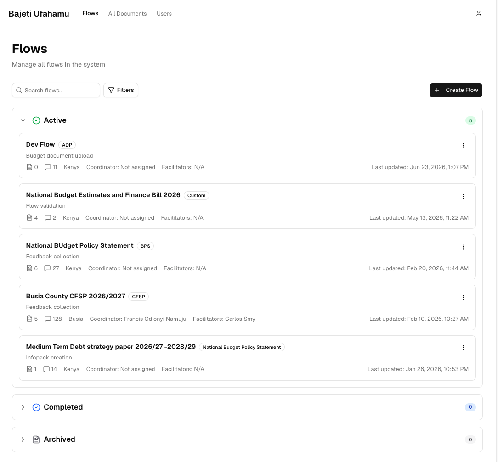Click the green Active status check icon
The height and width of the screenshot is (462, 498).
(36, 120)
